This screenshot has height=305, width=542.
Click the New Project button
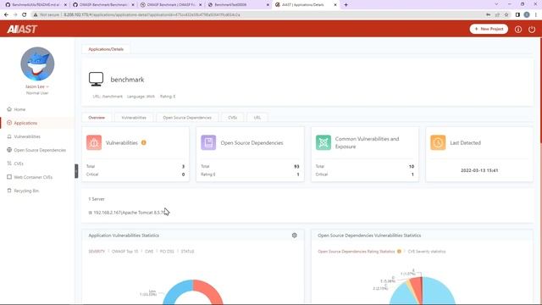(489, 29)
